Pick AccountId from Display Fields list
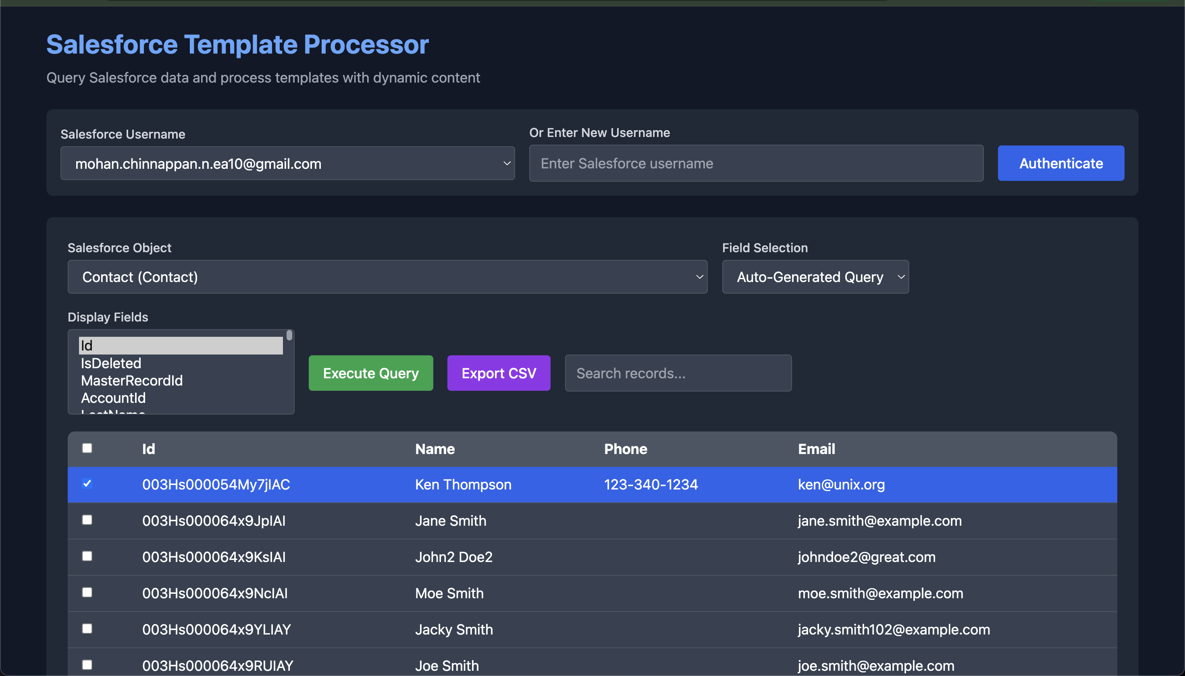The image size is (1185, 676). coord(113,398)
